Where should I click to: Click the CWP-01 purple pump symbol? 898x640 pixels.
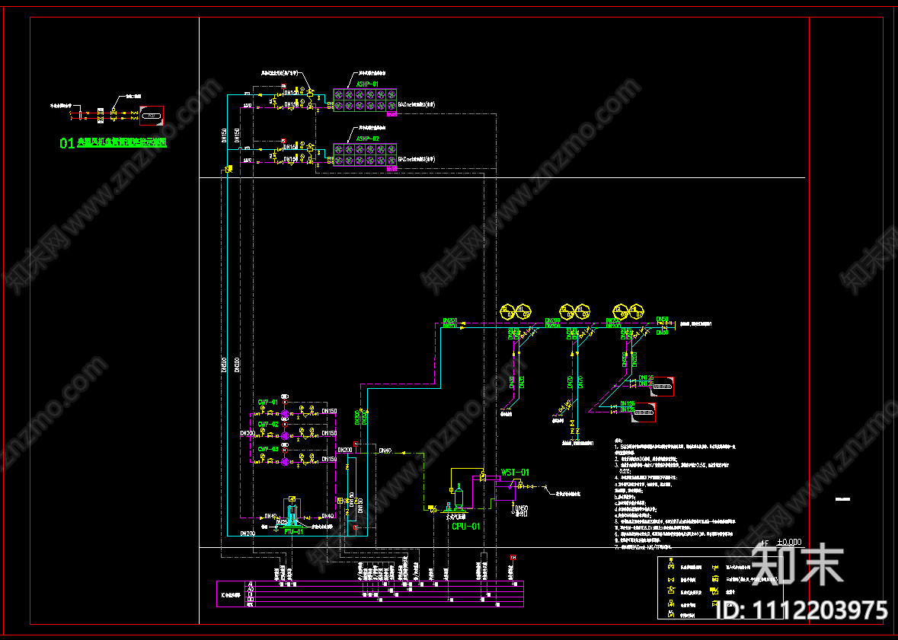(x=285, y=413)
